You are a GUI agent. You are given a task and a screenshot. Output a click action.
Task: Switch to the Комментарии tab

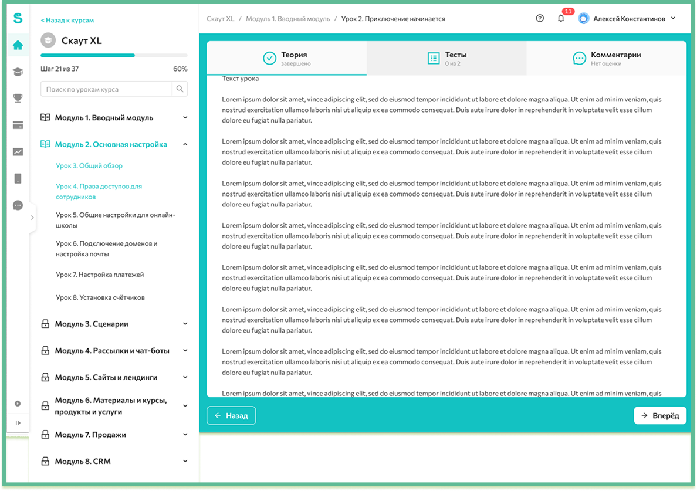point(606,58)
